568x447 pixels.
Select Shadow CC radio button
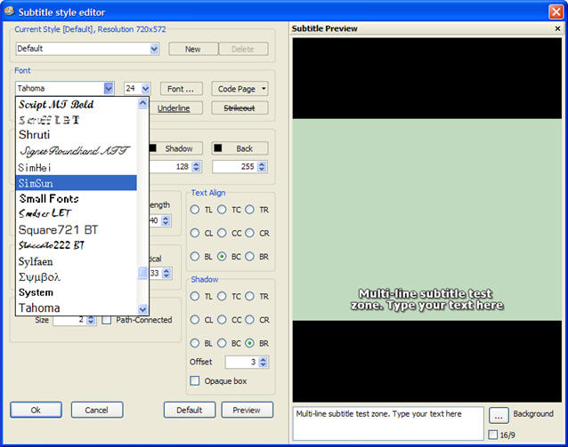click(222, 320)
